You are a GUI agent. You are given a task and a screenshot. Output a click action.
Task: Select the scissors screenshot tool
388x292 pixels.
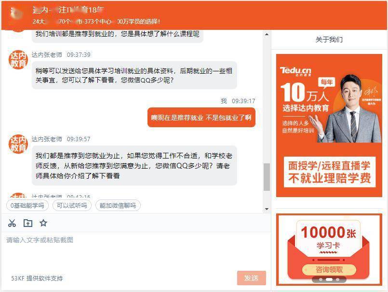coord(12,223)
